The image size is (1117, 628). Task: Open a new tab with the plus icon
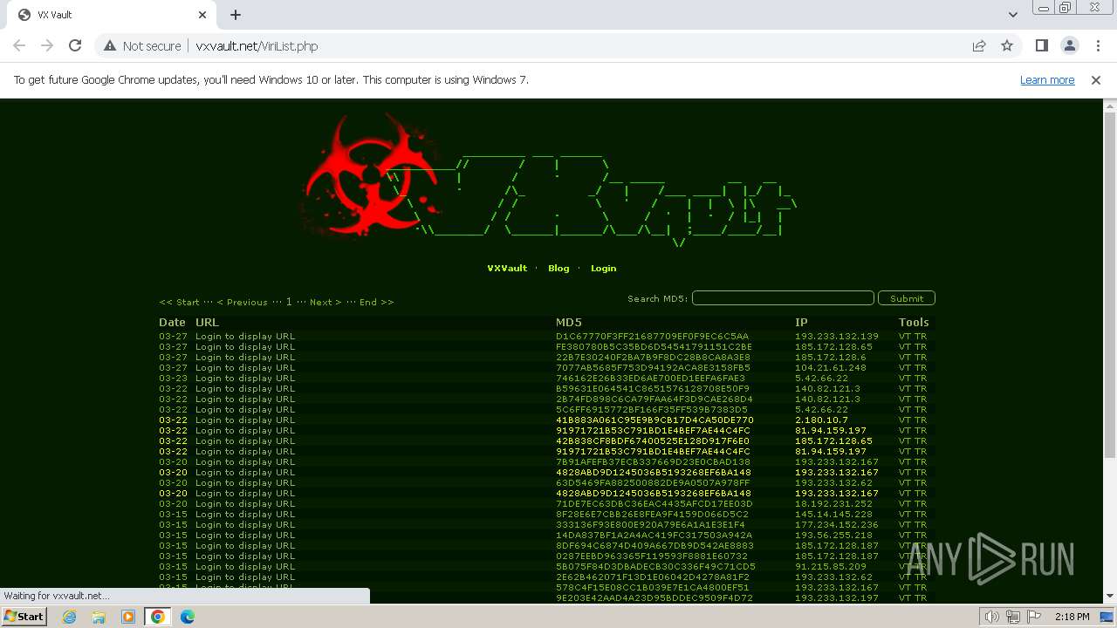[236, 15]
